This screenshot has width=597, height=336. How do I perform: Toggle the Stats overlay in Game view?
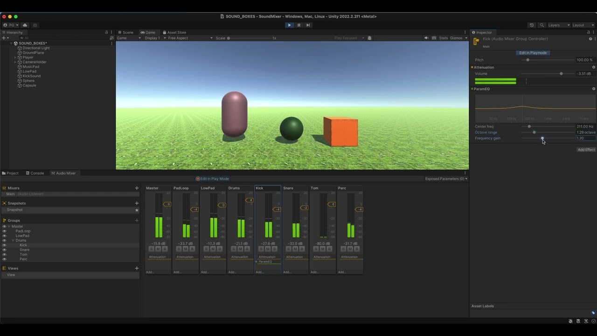[x=444, y=38]
